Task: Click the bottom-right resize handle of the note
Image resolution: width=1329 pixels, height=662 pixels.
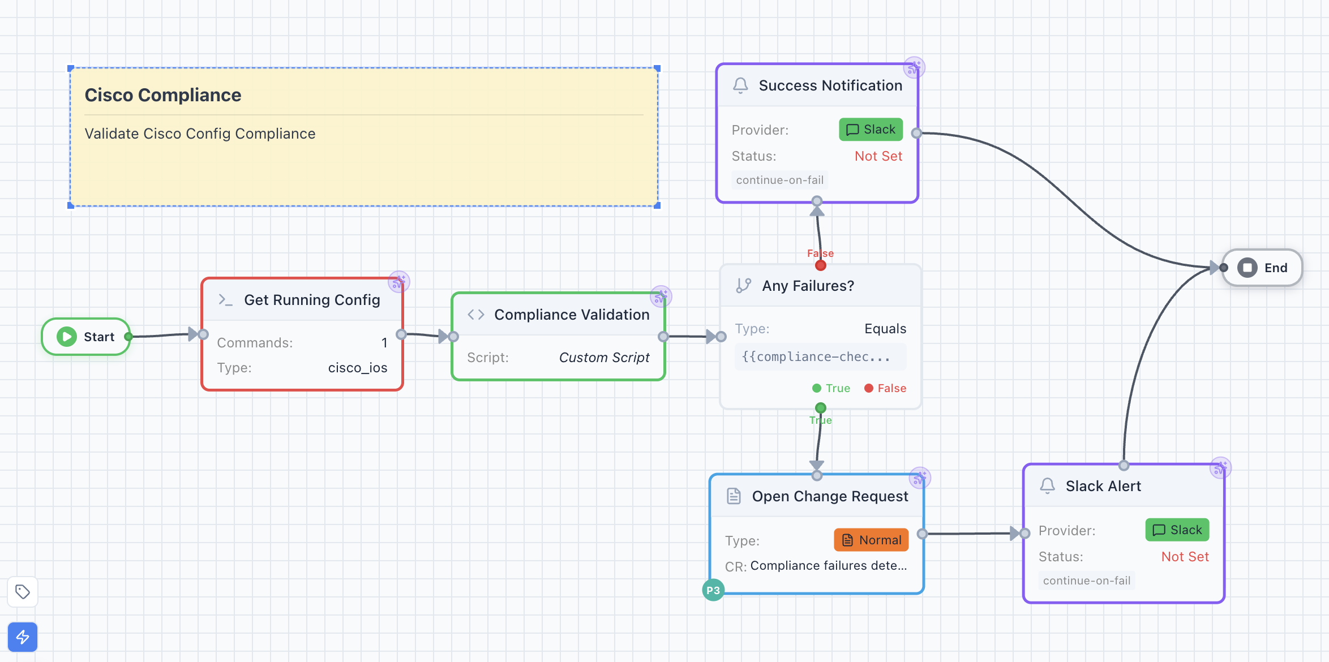Action: 657,205
